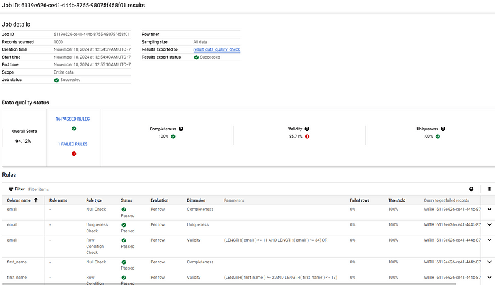Select the Job ID value 6119e626-ce41-444b-8755-98075f458f01
Screen dimensions: 495x285
[x=92, y=35]
